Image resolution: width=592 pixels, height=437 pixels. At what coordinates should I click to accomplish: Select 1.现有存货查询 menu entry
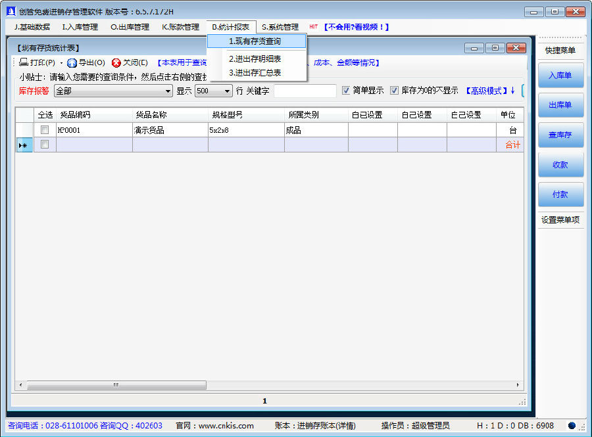[x=257, y=41]
